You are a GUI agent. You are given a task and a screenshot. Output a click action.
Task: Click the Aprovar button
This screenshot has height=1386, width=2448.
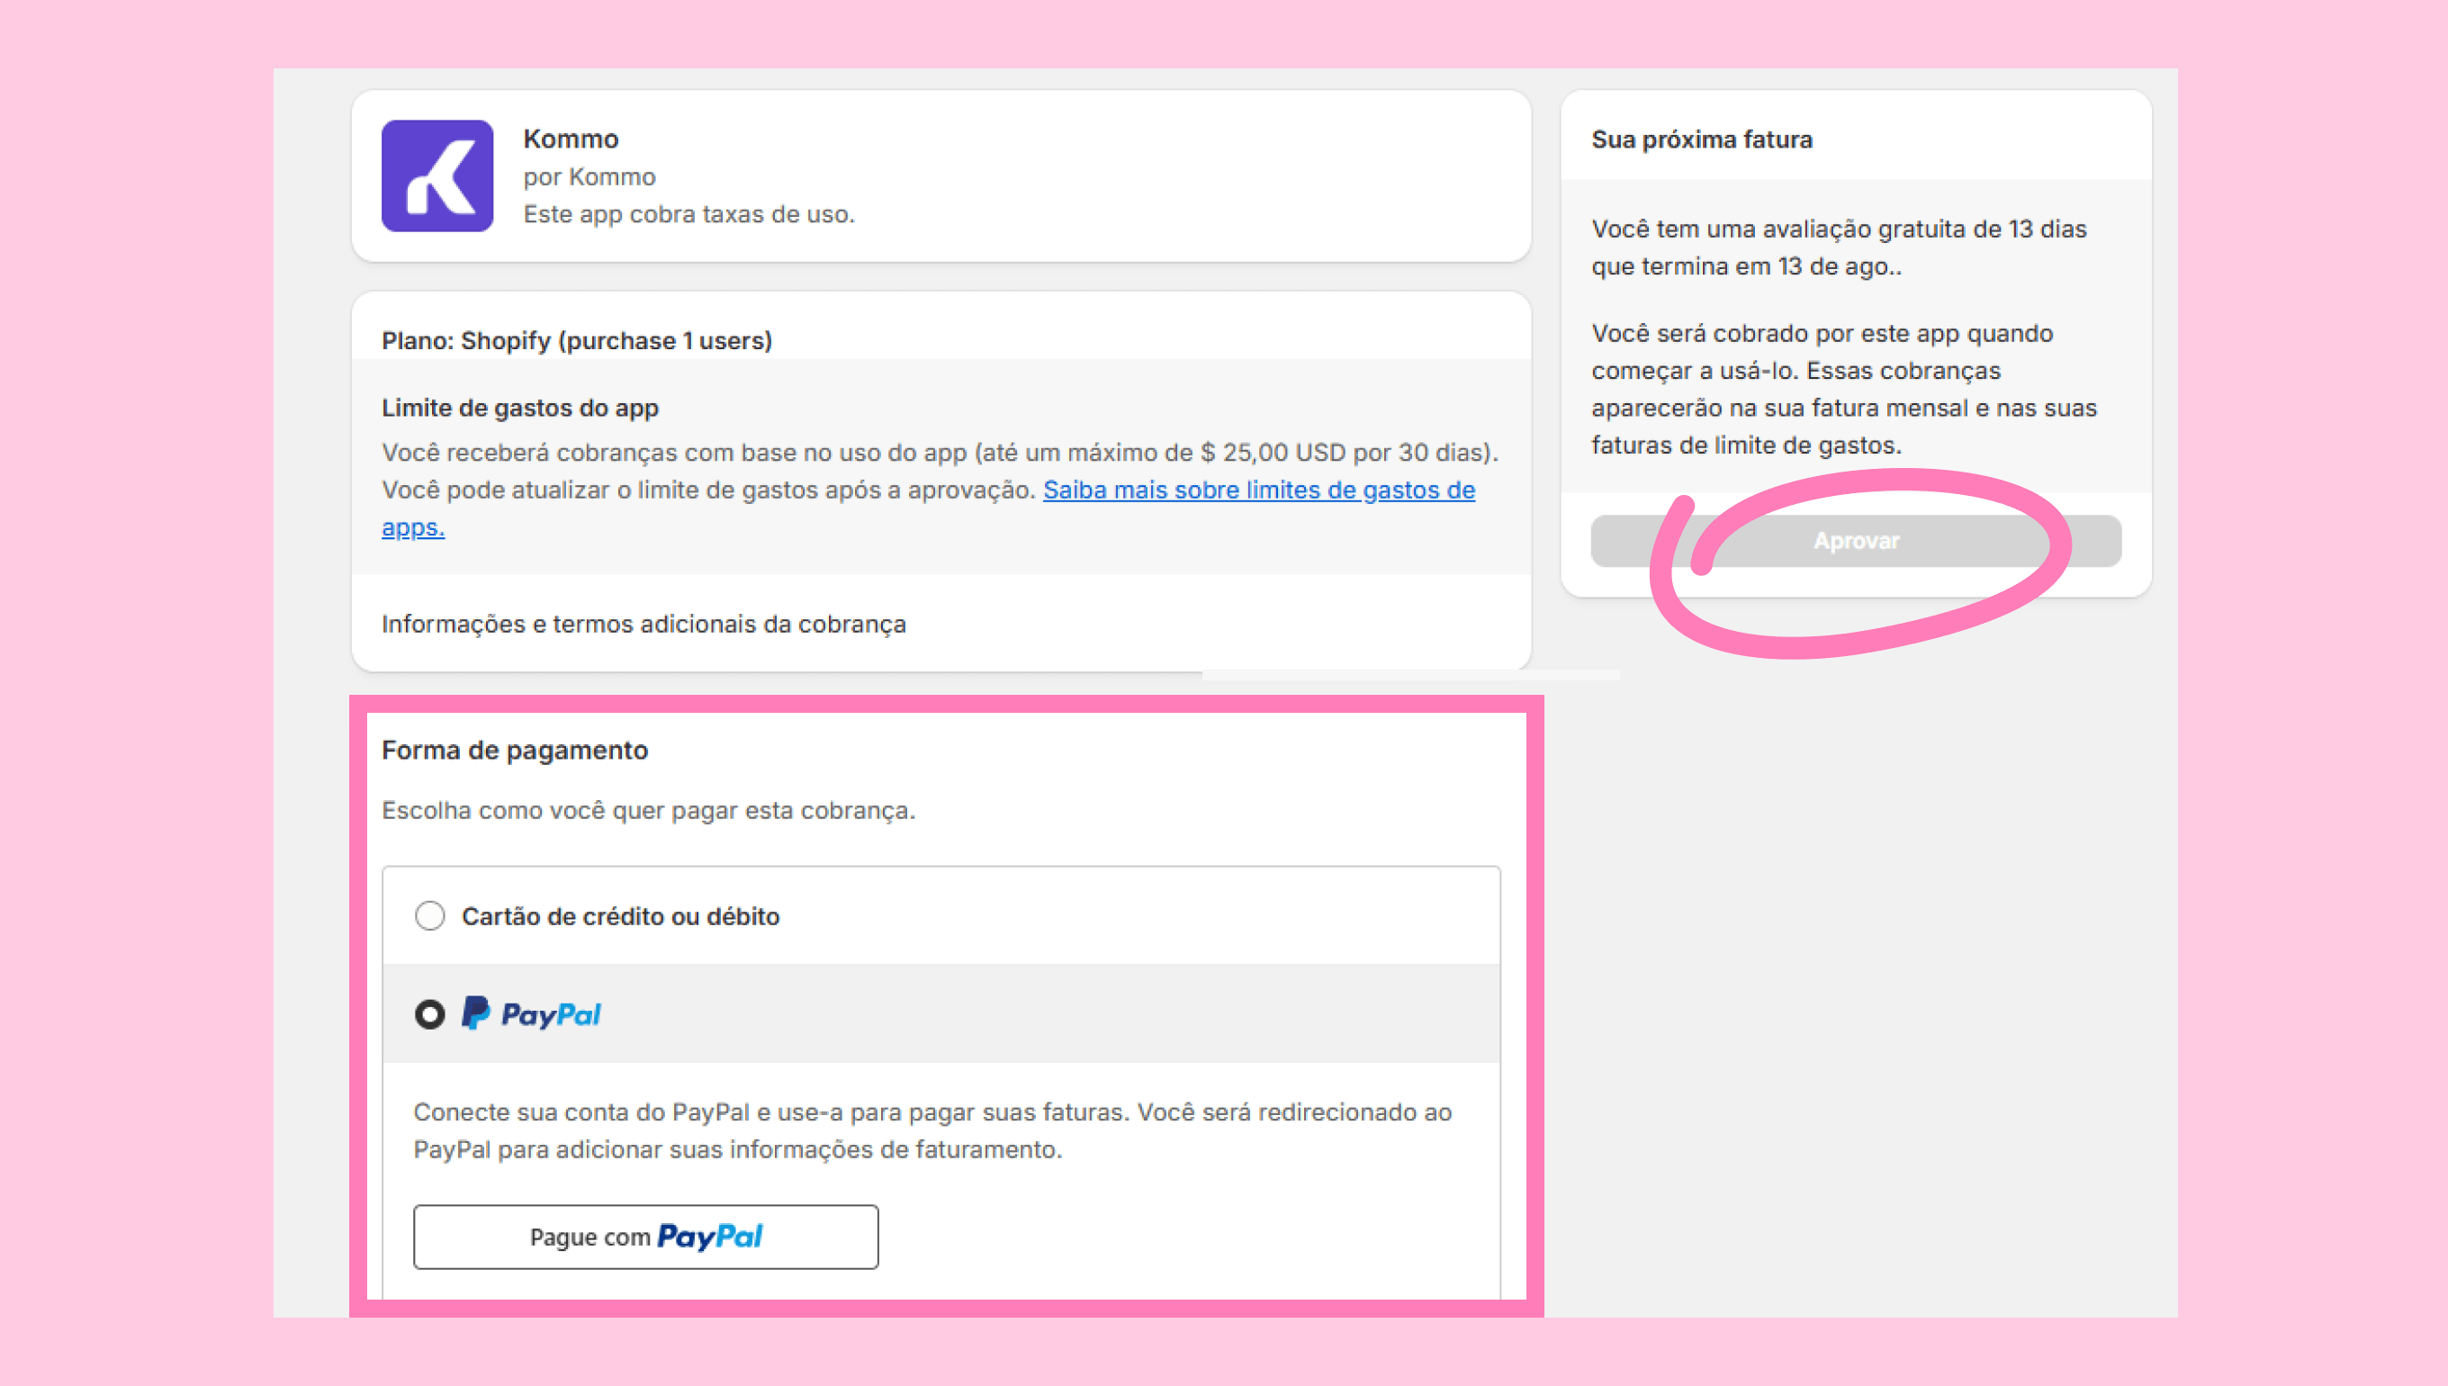[x=1856, y=541]
